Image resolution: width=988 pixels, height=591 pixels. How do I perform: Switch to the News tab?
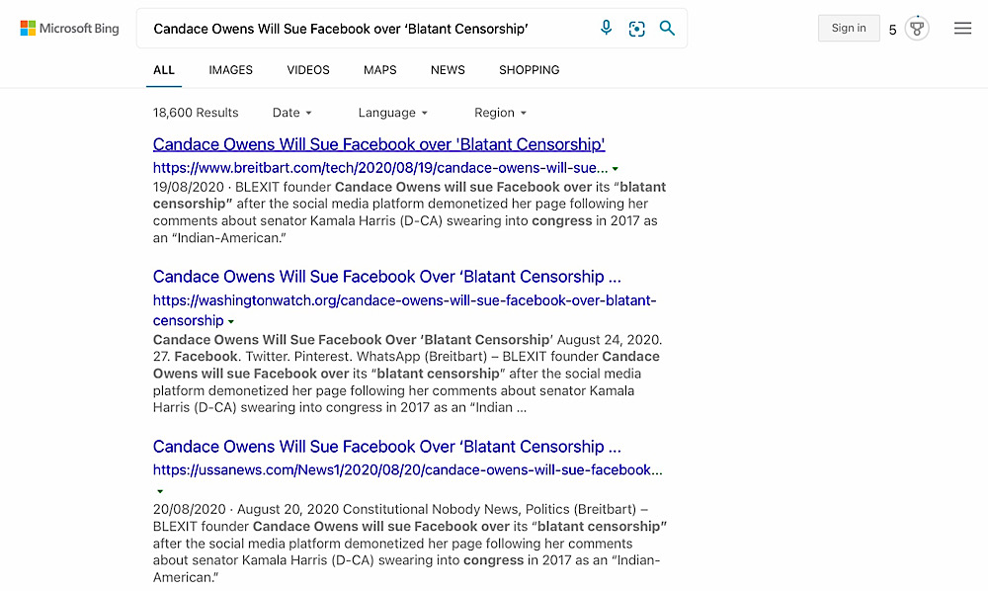pos(448,70)
